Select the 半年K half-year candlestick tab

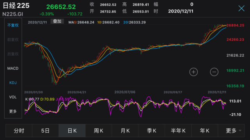[178, 131]
